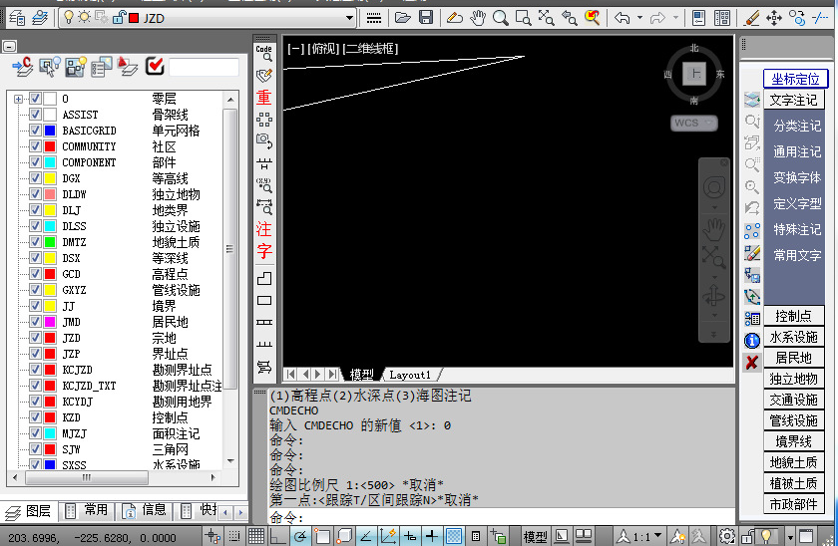Toggle grid display icon in status bar
Screen dimensions: 838x546
pos(256,535)
